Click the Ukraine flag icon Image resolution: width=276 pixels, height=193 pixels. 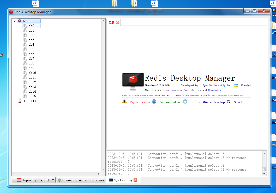click(236, 85)
